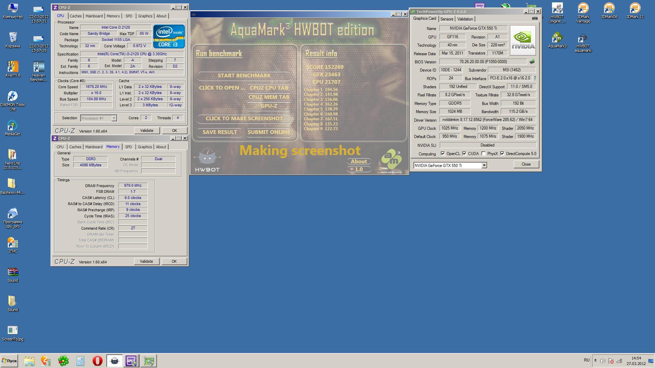655x368 pixels.
Task: Click SAVE RESULT in AquaMark
Action: pyautogui.click(x=220, y=132)
